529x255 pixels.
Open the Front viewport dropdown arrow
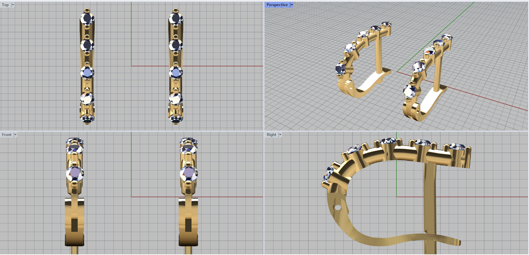tap(15, 135)
